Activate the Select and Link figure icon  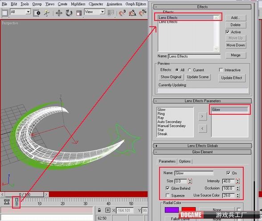(46, 13)
